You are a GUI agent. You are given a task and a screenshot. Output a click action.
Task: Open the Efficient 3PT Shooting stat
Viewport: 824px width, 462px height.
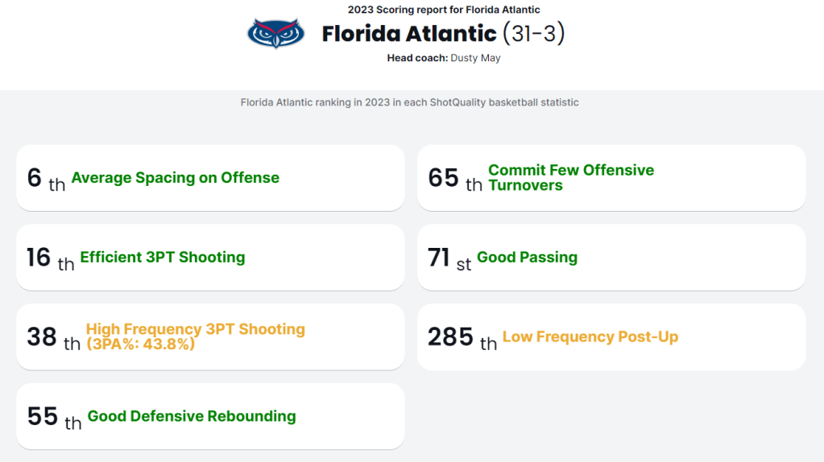[x=163, y=258]
